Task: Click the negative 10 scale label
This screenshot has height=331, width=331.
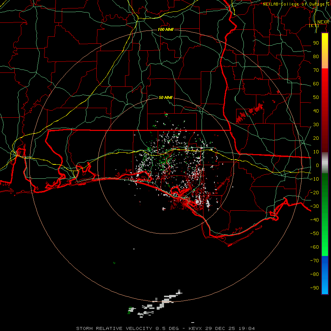Action: tap(314, 179)
